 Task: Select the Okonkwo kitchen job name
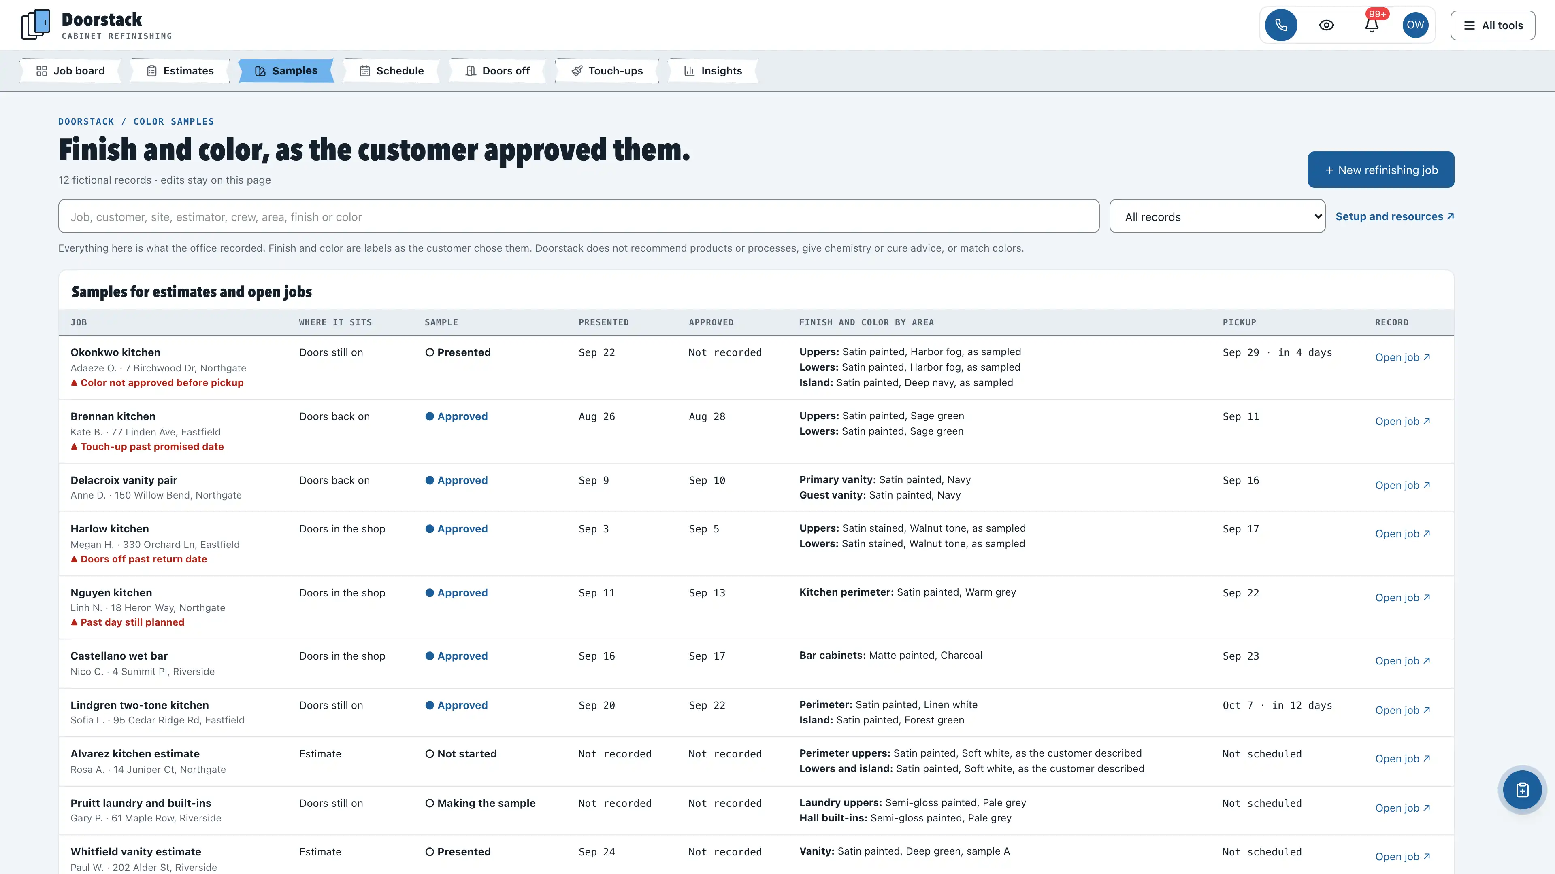point(115,352)
